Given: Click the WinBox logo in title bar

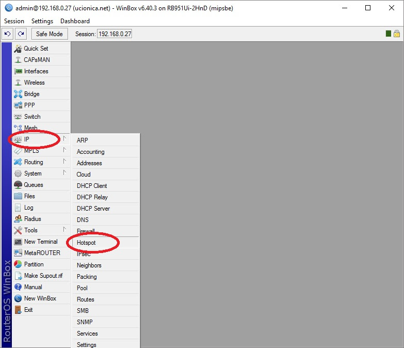Looking at the screenshot, I should click(9, 8).
